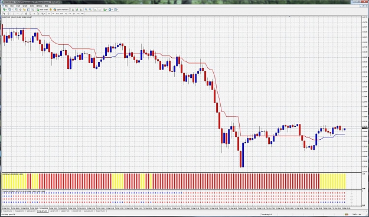This screenshot has height=217, width=369.
Task: Select the D1 timeframe button
Action: (74, 14)
